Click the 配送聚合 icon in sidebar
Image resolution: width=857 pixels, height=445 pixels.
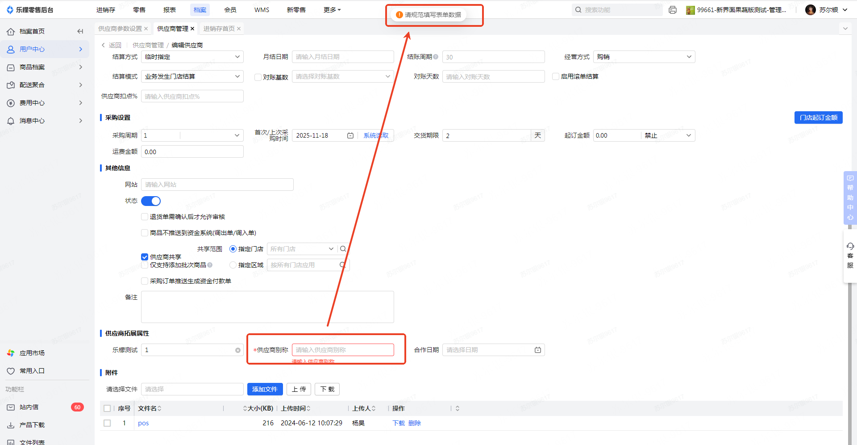tap(11, 85)
